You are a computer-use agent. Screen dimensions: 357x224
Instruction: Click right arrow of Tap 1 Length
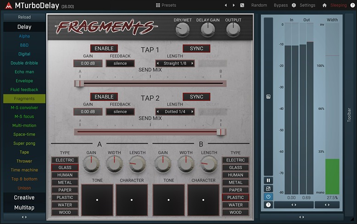pyautogui.click(x=192, y=63)
